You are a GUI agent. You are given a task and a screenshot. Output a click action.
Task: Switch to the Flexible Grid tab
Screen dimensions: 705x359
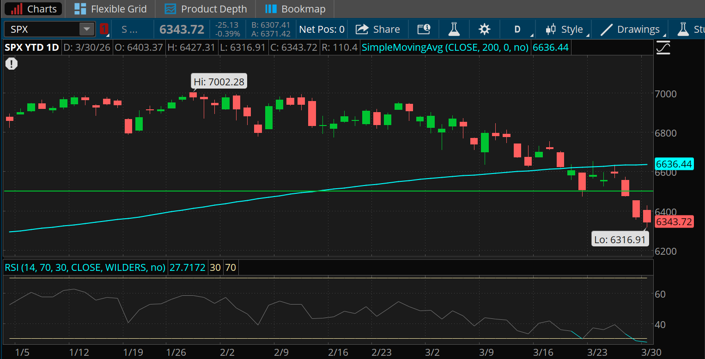(110, 9)
